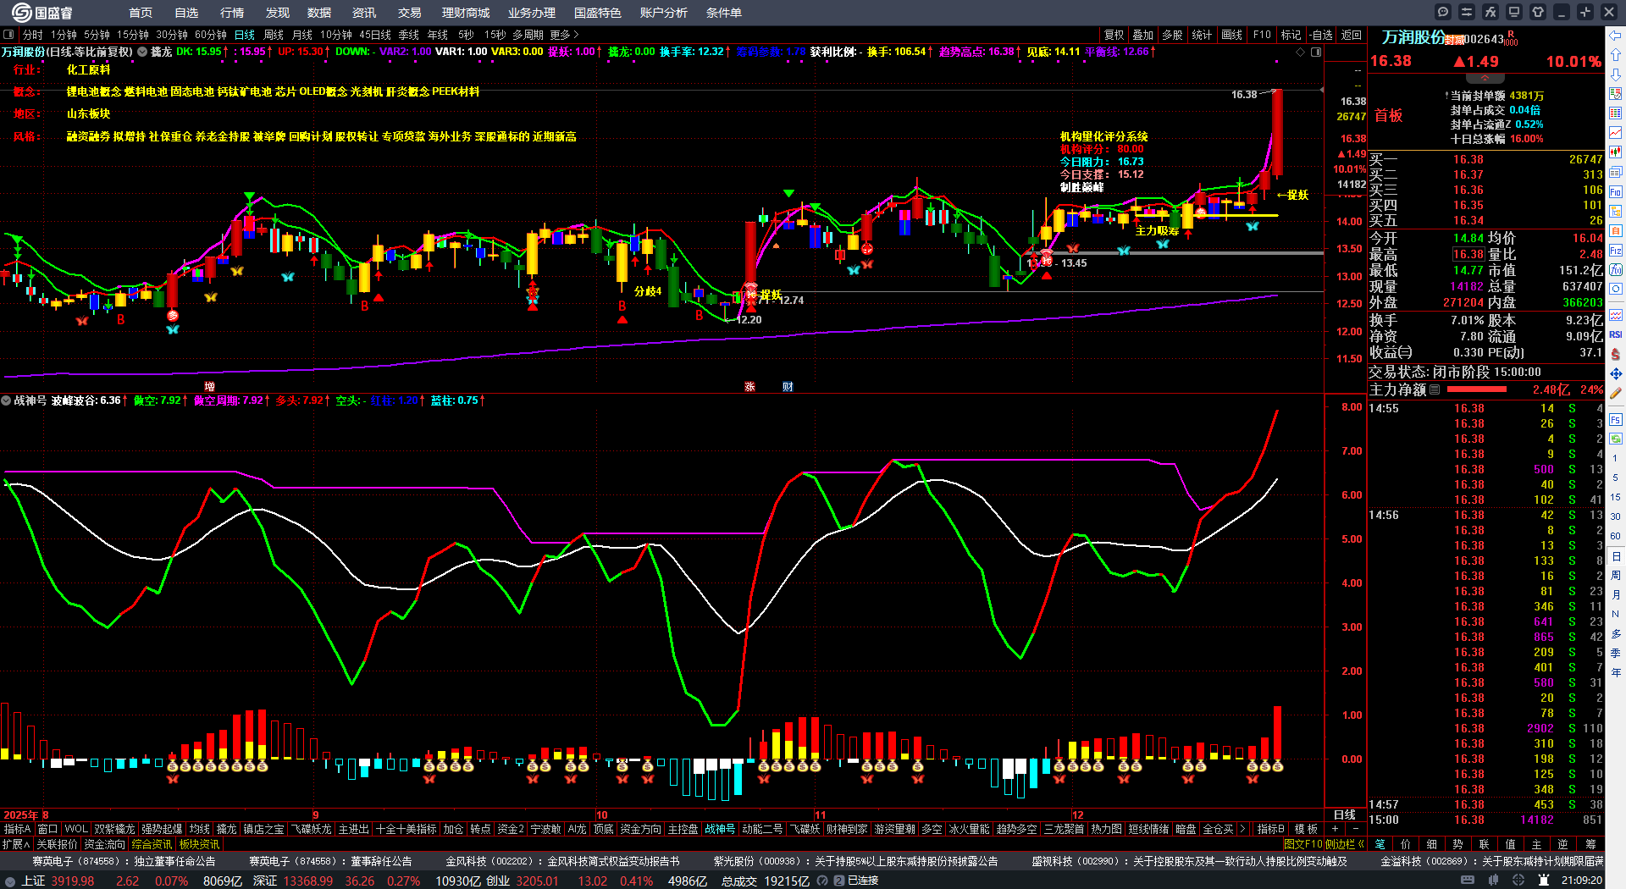Switch to the 周线 weekly chart tab
This screenshot has width=1626, height=889.
[274, 35]
